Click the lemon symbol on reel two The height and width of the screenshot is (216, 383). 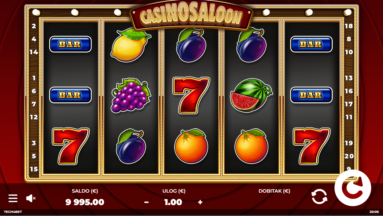131,45
